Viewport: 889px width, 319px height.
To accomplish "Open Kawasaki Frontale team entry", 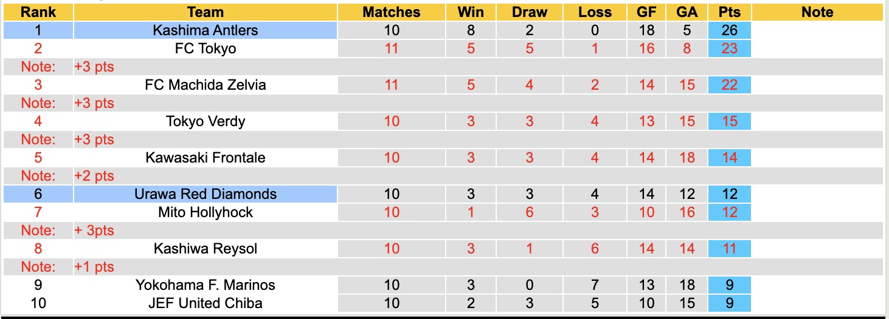I will pyautogui.click(x=206, y=158).
